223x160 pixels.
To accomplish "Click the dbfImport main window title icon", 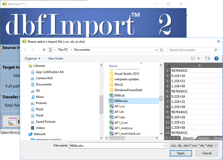I will pos(4,4).
